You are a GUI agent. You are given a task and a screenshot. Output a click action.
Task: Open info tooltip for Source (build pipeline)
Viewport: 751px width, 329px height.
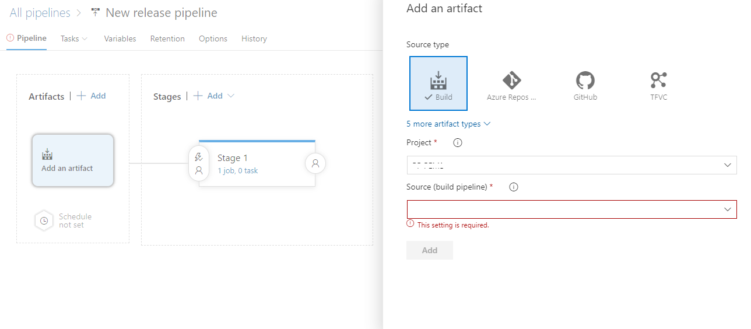[514, 187]
